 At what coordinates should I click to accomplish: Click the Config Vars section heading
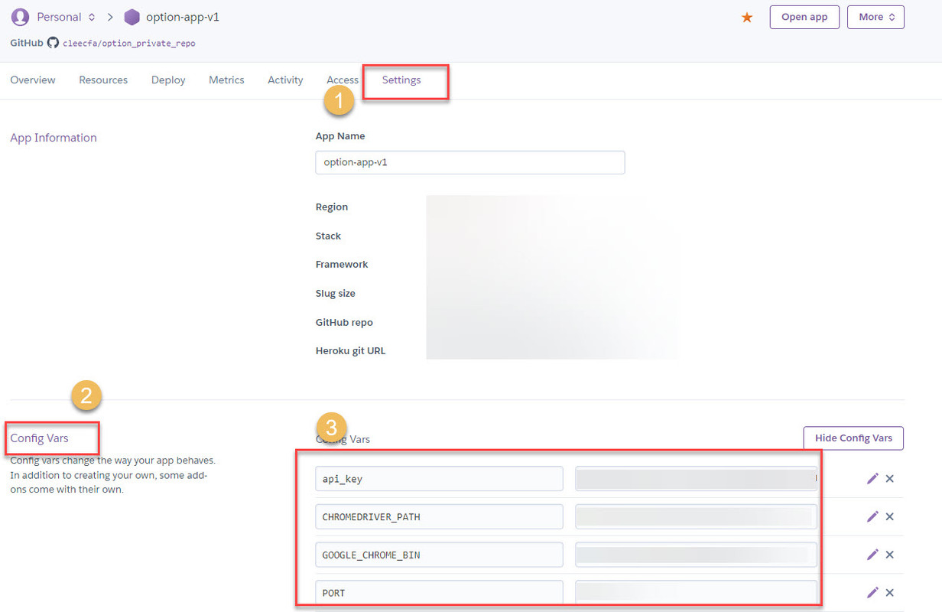(39, 438)
